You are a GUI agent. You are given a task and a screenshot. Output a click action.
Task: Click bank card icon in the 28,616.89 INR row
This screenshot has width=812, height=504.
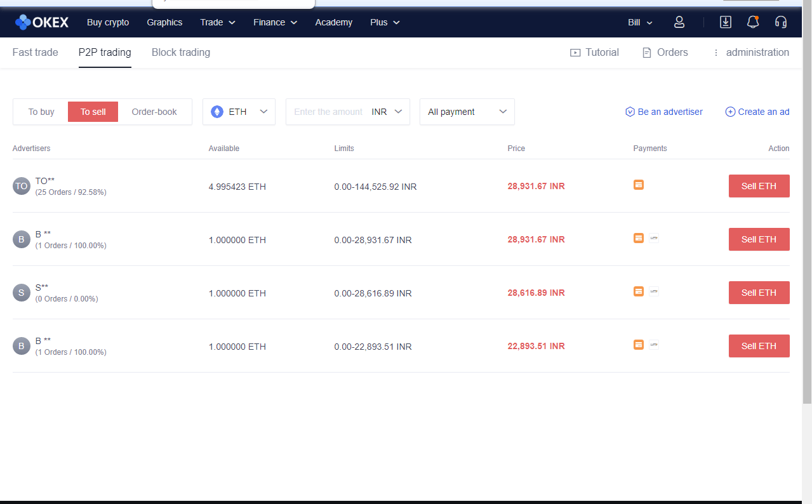coord(639,291)
